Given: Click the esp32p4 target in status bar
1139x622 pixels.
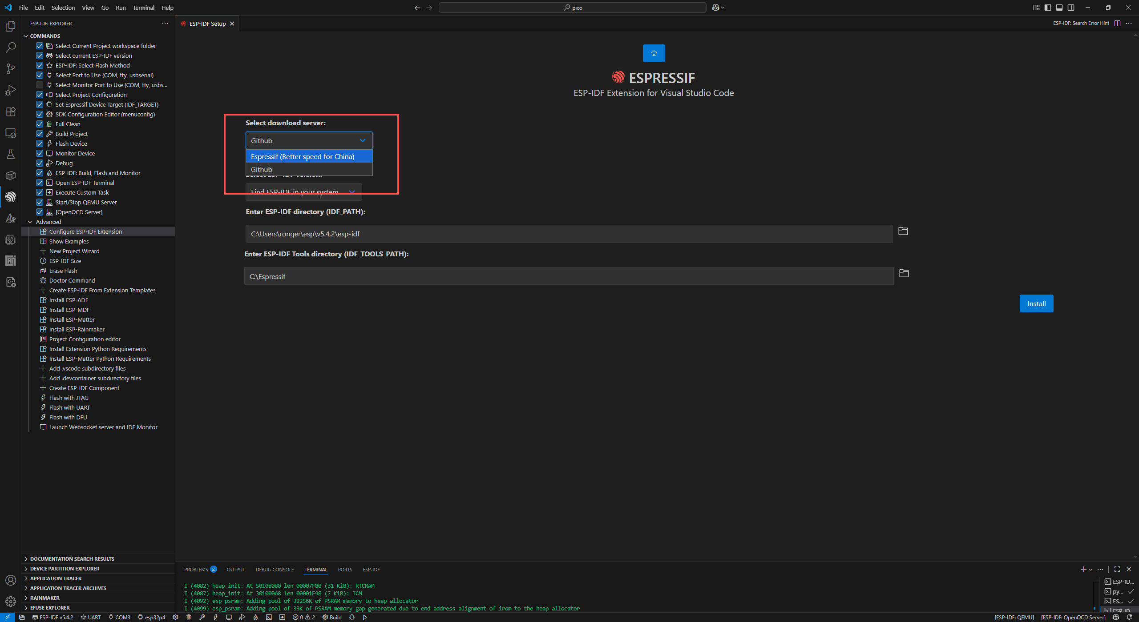Looking at the screenshot, I should pyautogui.click(x=152, y=617).
